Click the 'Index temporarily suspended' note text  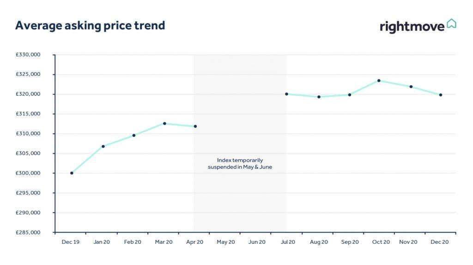pyautogui.click(x=240, y=164)
